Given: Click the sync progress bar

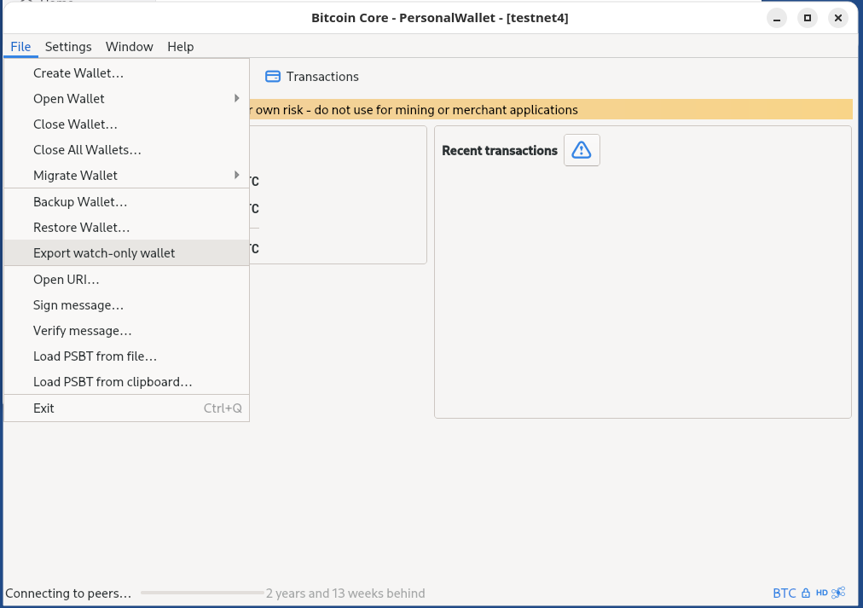Looking at the screenshot, I should (x=202, y=593).
